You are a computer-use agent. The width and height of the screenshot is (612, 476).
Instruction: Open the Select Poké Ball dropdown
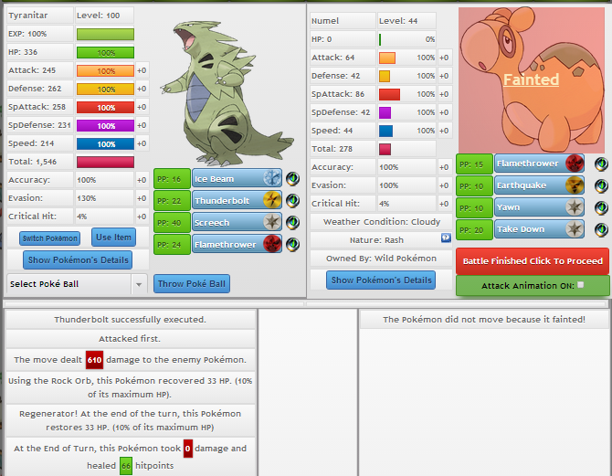(x=76, y=284)
